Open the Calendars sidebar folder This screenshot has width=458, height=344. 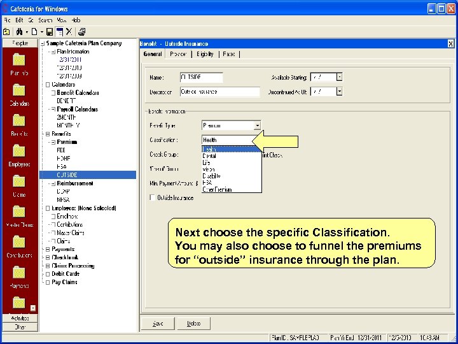pos(19,95)
